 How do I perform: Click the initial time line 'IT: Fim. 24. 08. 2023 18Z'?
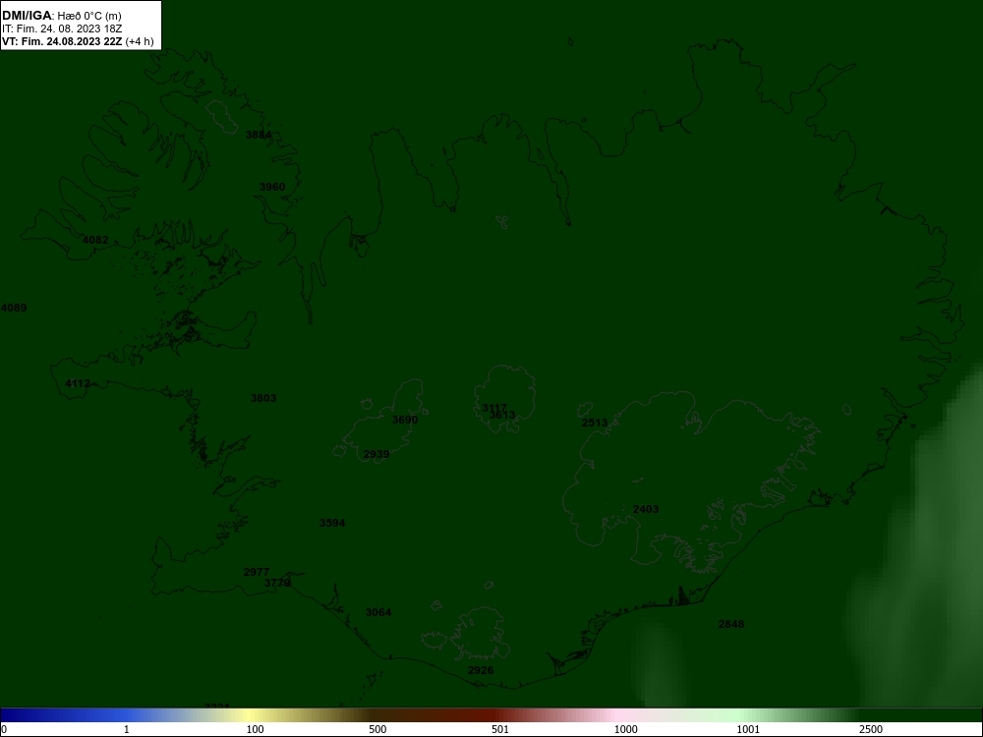coord(61,28)
